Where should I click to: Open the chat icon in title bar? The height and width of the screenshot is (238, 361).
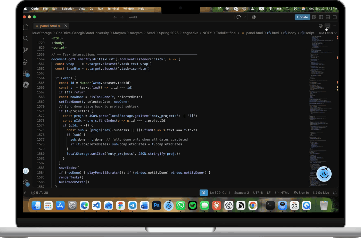point(239,17)
